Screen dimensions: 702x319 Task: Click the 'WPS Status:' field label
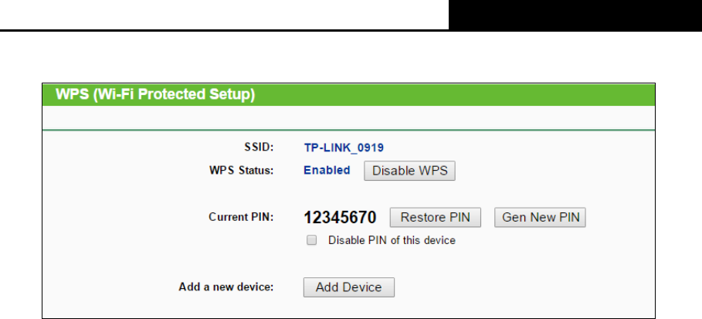pyautogui.click(x=241, y=170)
